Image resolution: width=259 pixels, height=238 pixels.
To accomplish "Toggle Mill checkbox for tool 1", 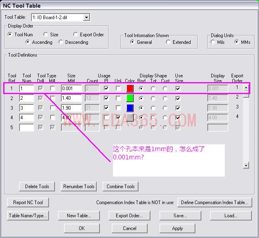I will (x=53, y=89).
